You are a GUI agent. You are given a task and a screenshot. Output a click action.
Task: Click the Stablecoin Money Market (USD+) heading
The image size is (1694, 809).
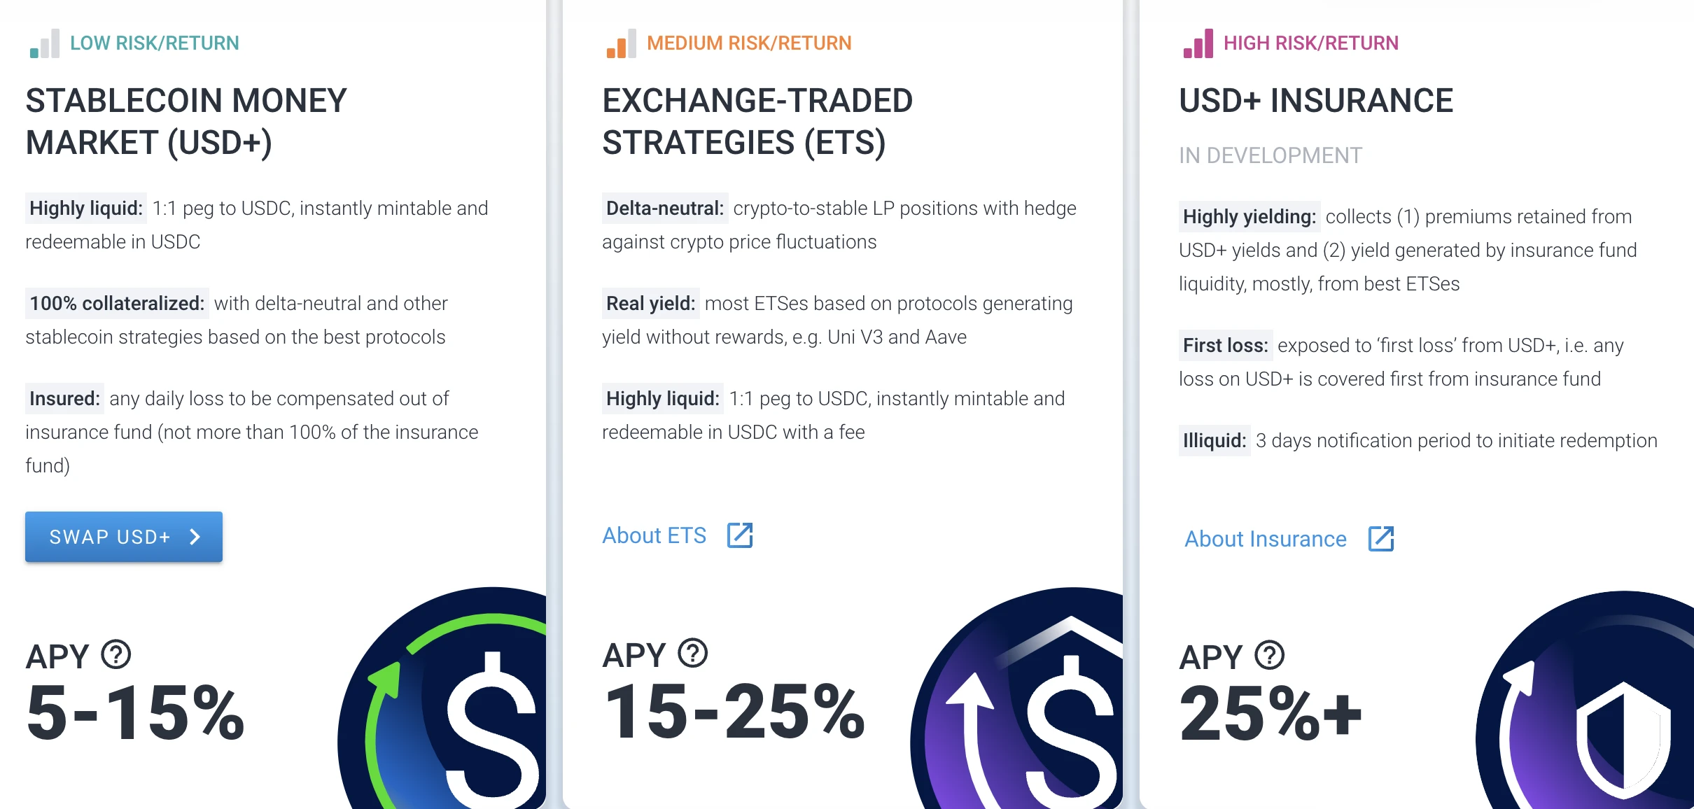[186, 122]
